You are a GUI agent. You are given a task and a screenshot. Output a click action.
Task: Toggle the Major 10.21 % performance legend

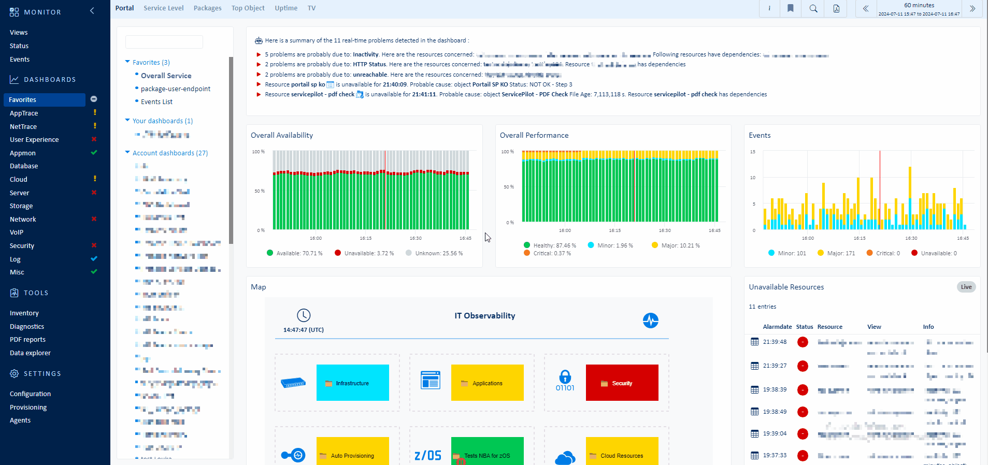[676, 245]
